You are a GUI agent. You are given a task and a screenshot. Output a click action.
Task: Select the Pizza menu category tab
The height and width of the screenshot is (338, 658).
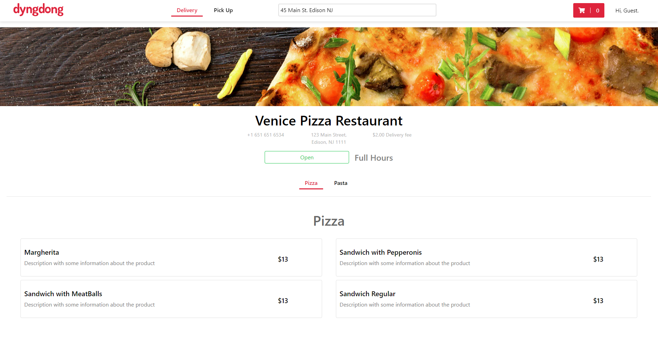pyautogui.click(x=311, y=183)
